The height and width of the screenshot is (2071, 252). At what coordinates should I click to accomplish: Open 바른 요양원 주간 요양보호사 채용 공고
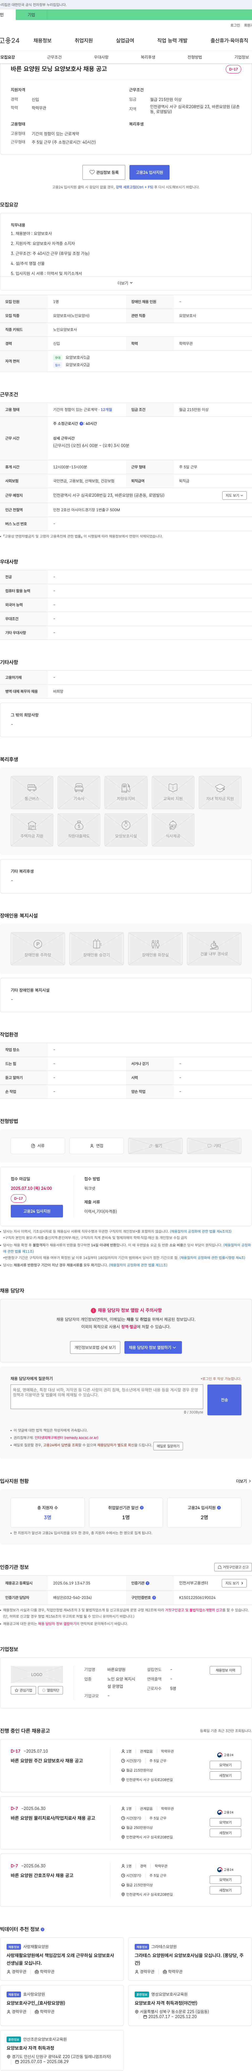click(x=46, y=1761)
